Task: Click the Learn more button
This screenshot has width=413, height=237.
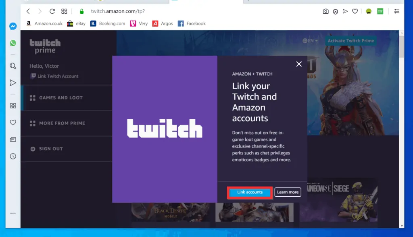Action: (288, 192)
